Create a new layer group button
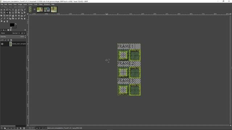The image size is (232, 130). (5, 129)
